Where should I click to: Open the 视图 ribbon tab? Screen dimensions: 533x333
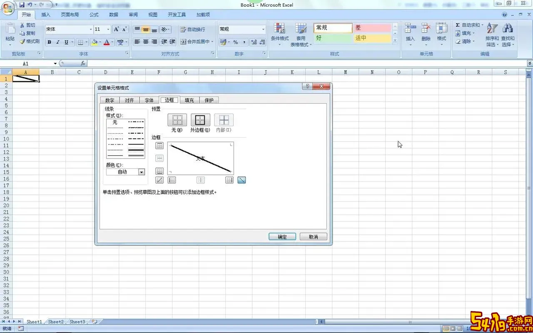click(x=153, y=15)
